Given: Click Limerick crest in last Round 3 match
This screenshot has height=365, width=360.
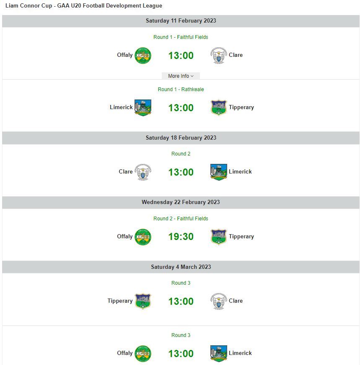Looking at the screenshot, I should pos(219,353).
